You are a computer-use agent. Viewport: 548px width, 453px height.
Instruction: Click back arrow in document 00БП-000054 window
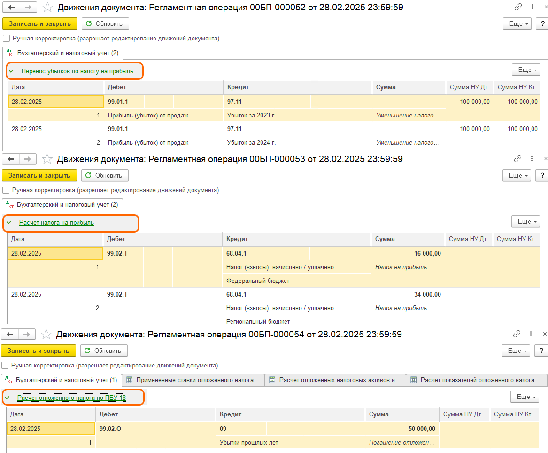(9, 334)
